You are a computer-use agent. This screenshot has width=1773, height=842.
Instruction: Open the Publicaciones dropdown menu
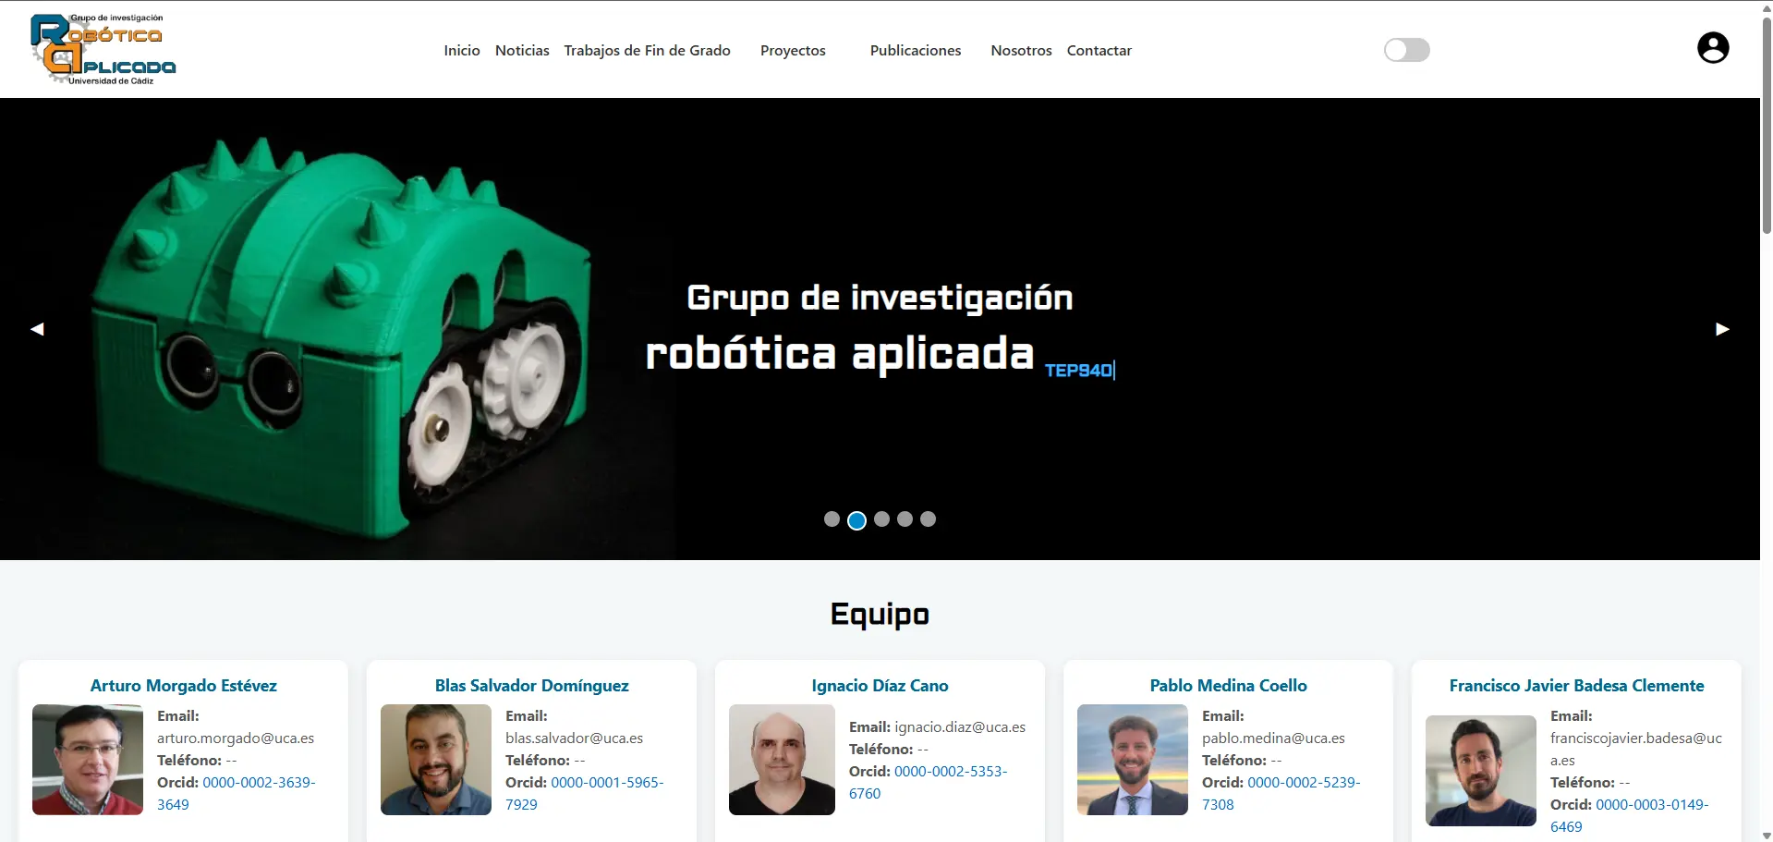pyautogui.click(x=916, y=51)
